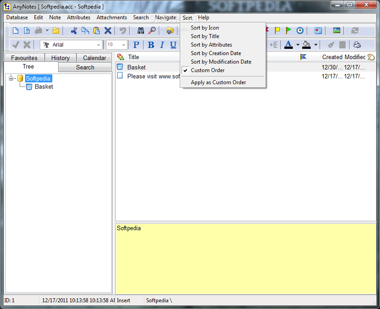Click the increase indent icon
Viewport: 380px width, 309px height.
coord(274,45)
